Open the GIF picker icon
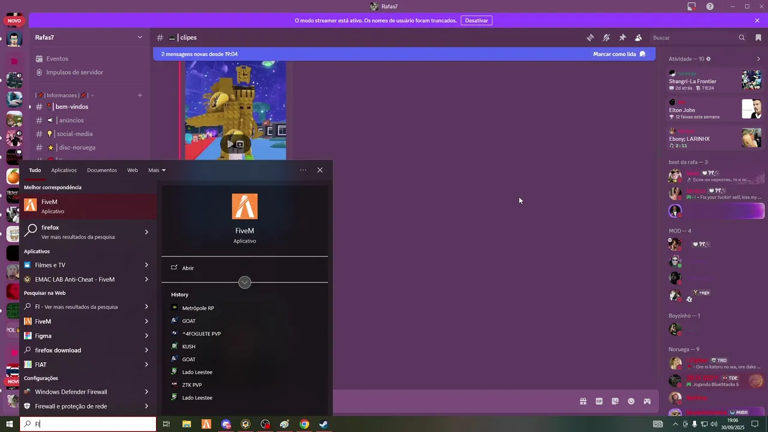 coord(599,401)
